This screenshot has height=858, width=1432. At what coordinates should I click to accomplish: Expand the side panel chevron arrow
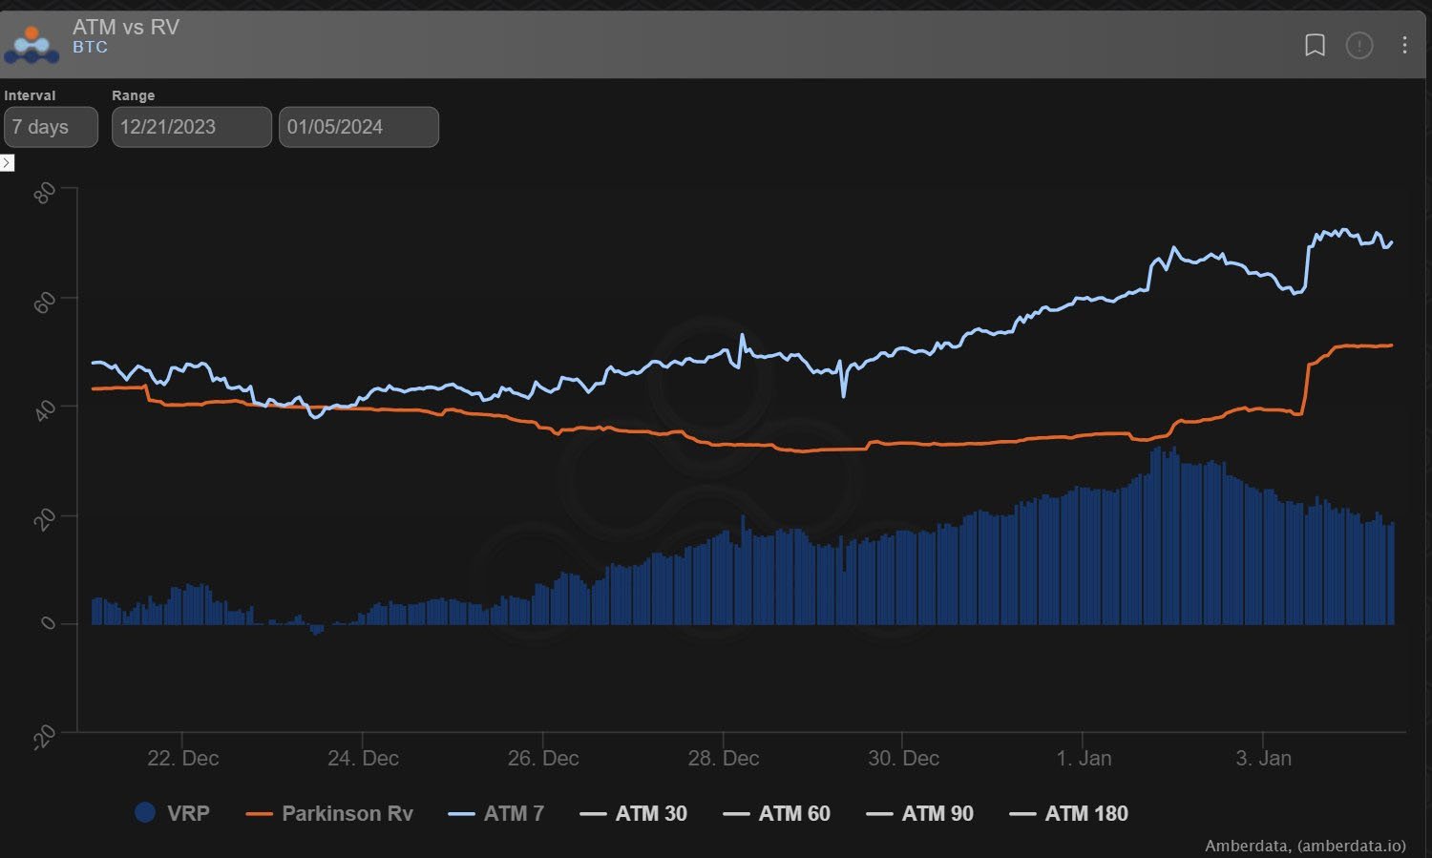(7, 163)
